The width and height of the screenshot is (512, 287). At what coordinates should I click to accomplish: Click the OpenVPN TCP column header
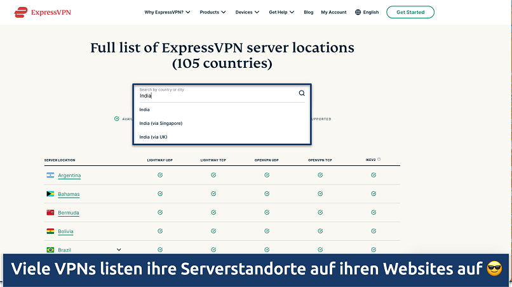click(x=320, y=160)
